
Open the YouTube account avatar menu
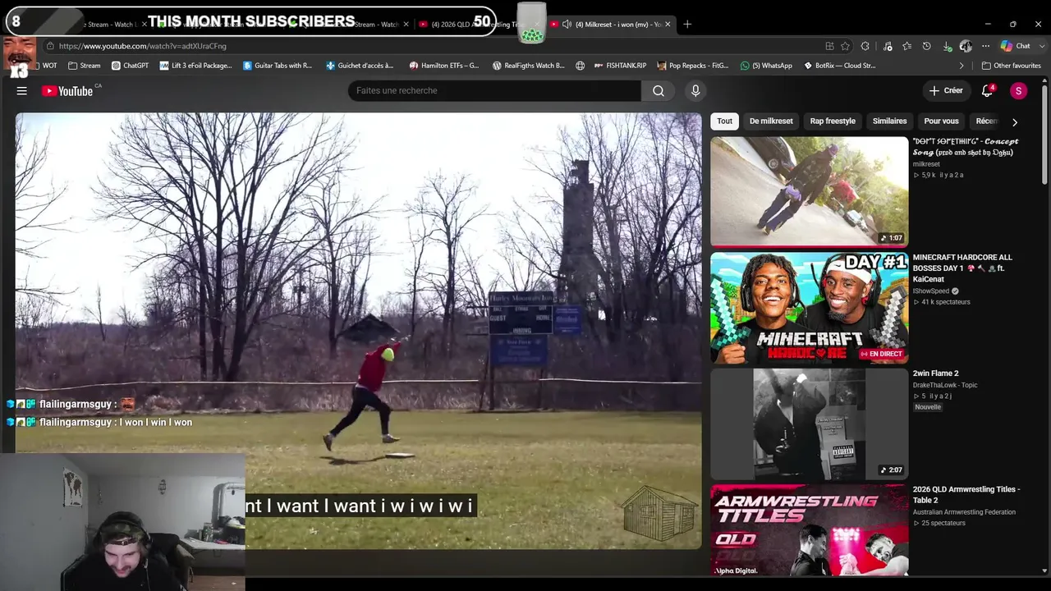tap(1018, 91)
